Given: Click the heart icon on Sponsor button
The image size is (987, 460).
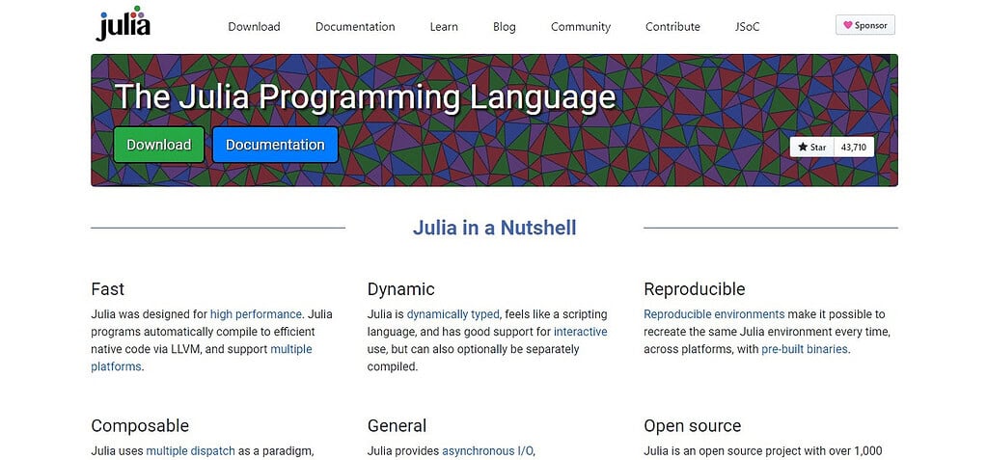Looking at the screenshot, I should tap(847, 25).
